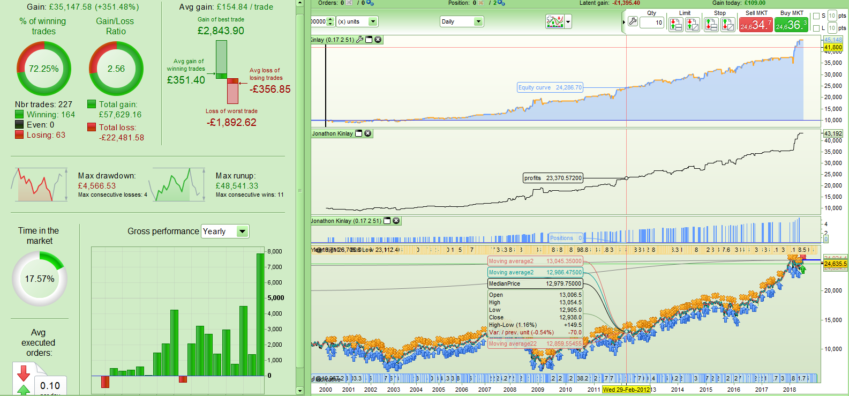The image size is (849, 396).
Task: Click the Latent gain -£1,395.40 value
Action: coord(626,3)
